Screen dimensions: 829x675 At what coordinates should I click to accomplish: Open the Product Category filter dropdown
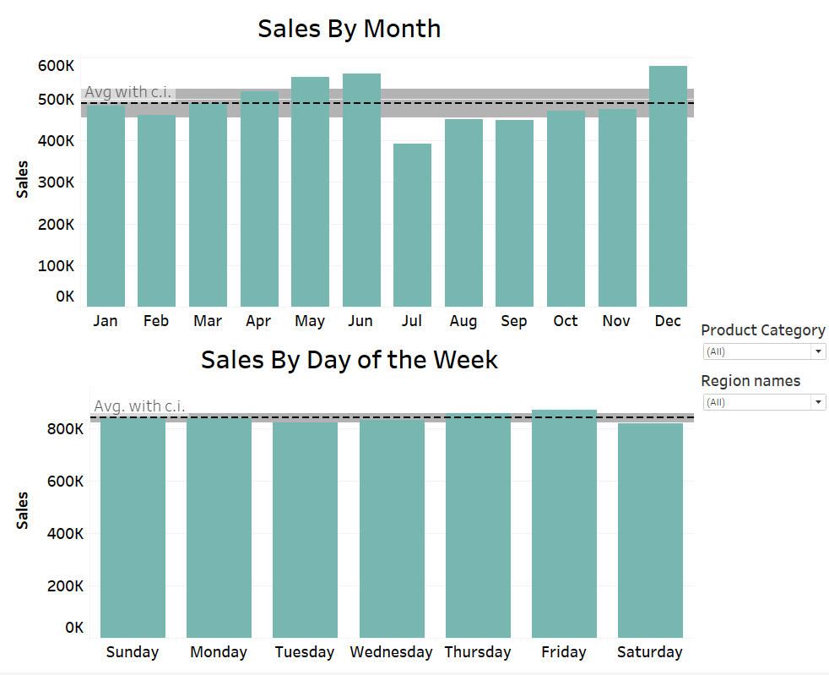tap(764, 351)
